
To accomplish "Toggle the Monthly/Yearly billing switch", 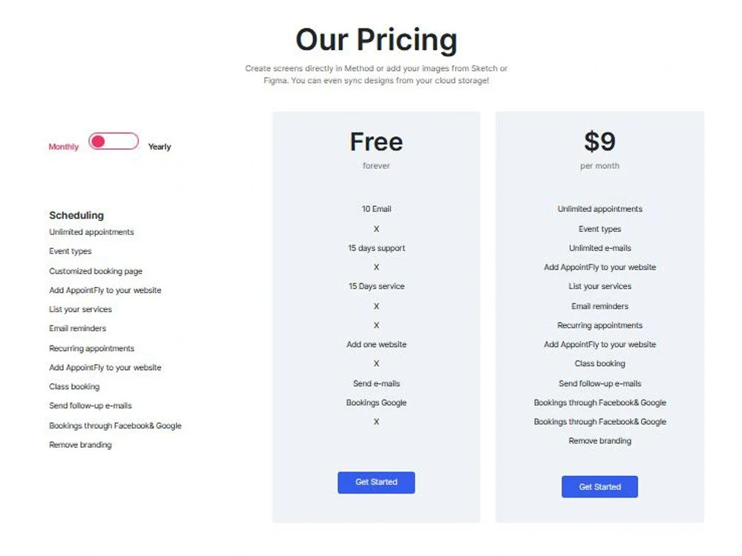I will pos(114,142).
